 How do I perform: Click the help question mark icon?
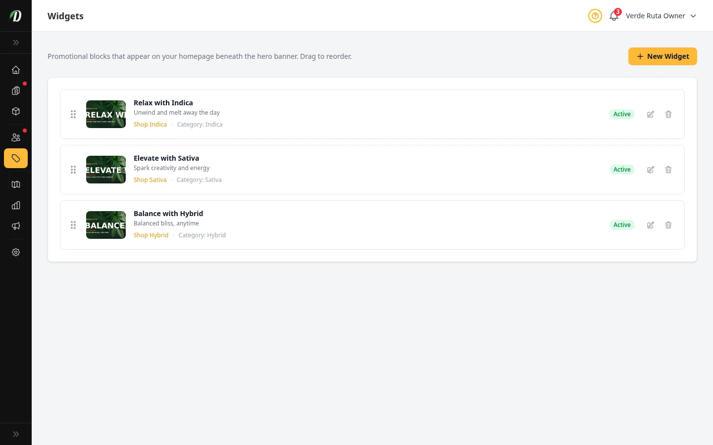coord(595,16)
